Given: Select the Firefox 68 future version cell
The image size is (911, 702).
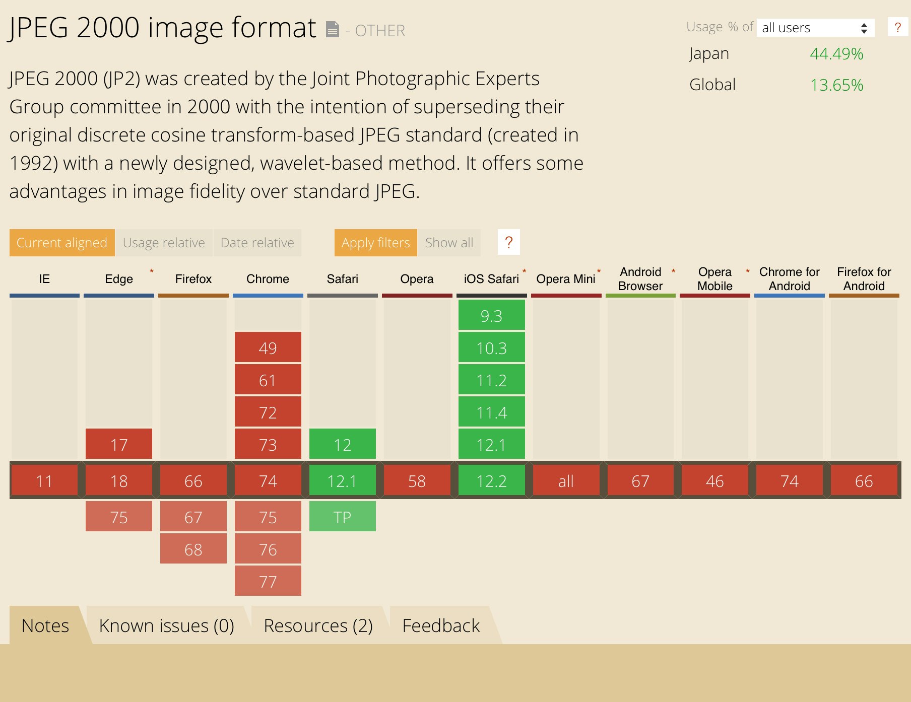Looking at the screenshot, I should coord(193,548).
